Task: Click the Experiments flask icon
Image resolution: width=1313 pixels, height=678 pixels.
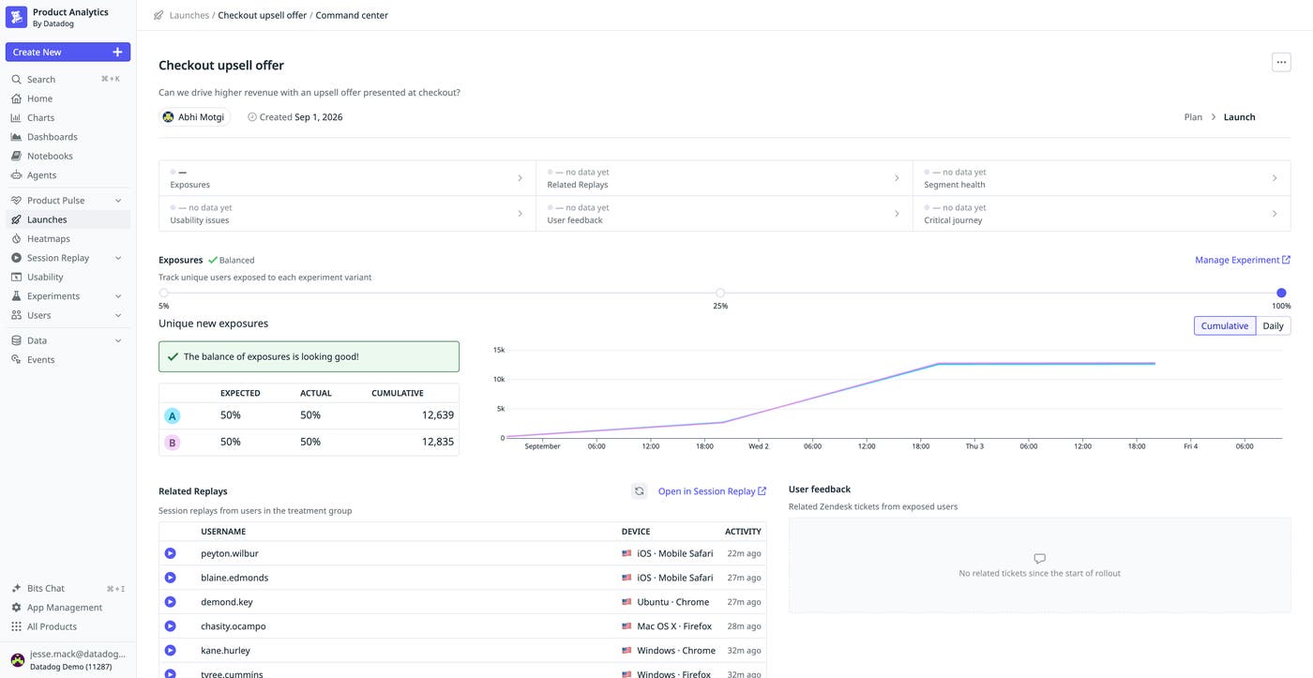Action: coord(16,296)
